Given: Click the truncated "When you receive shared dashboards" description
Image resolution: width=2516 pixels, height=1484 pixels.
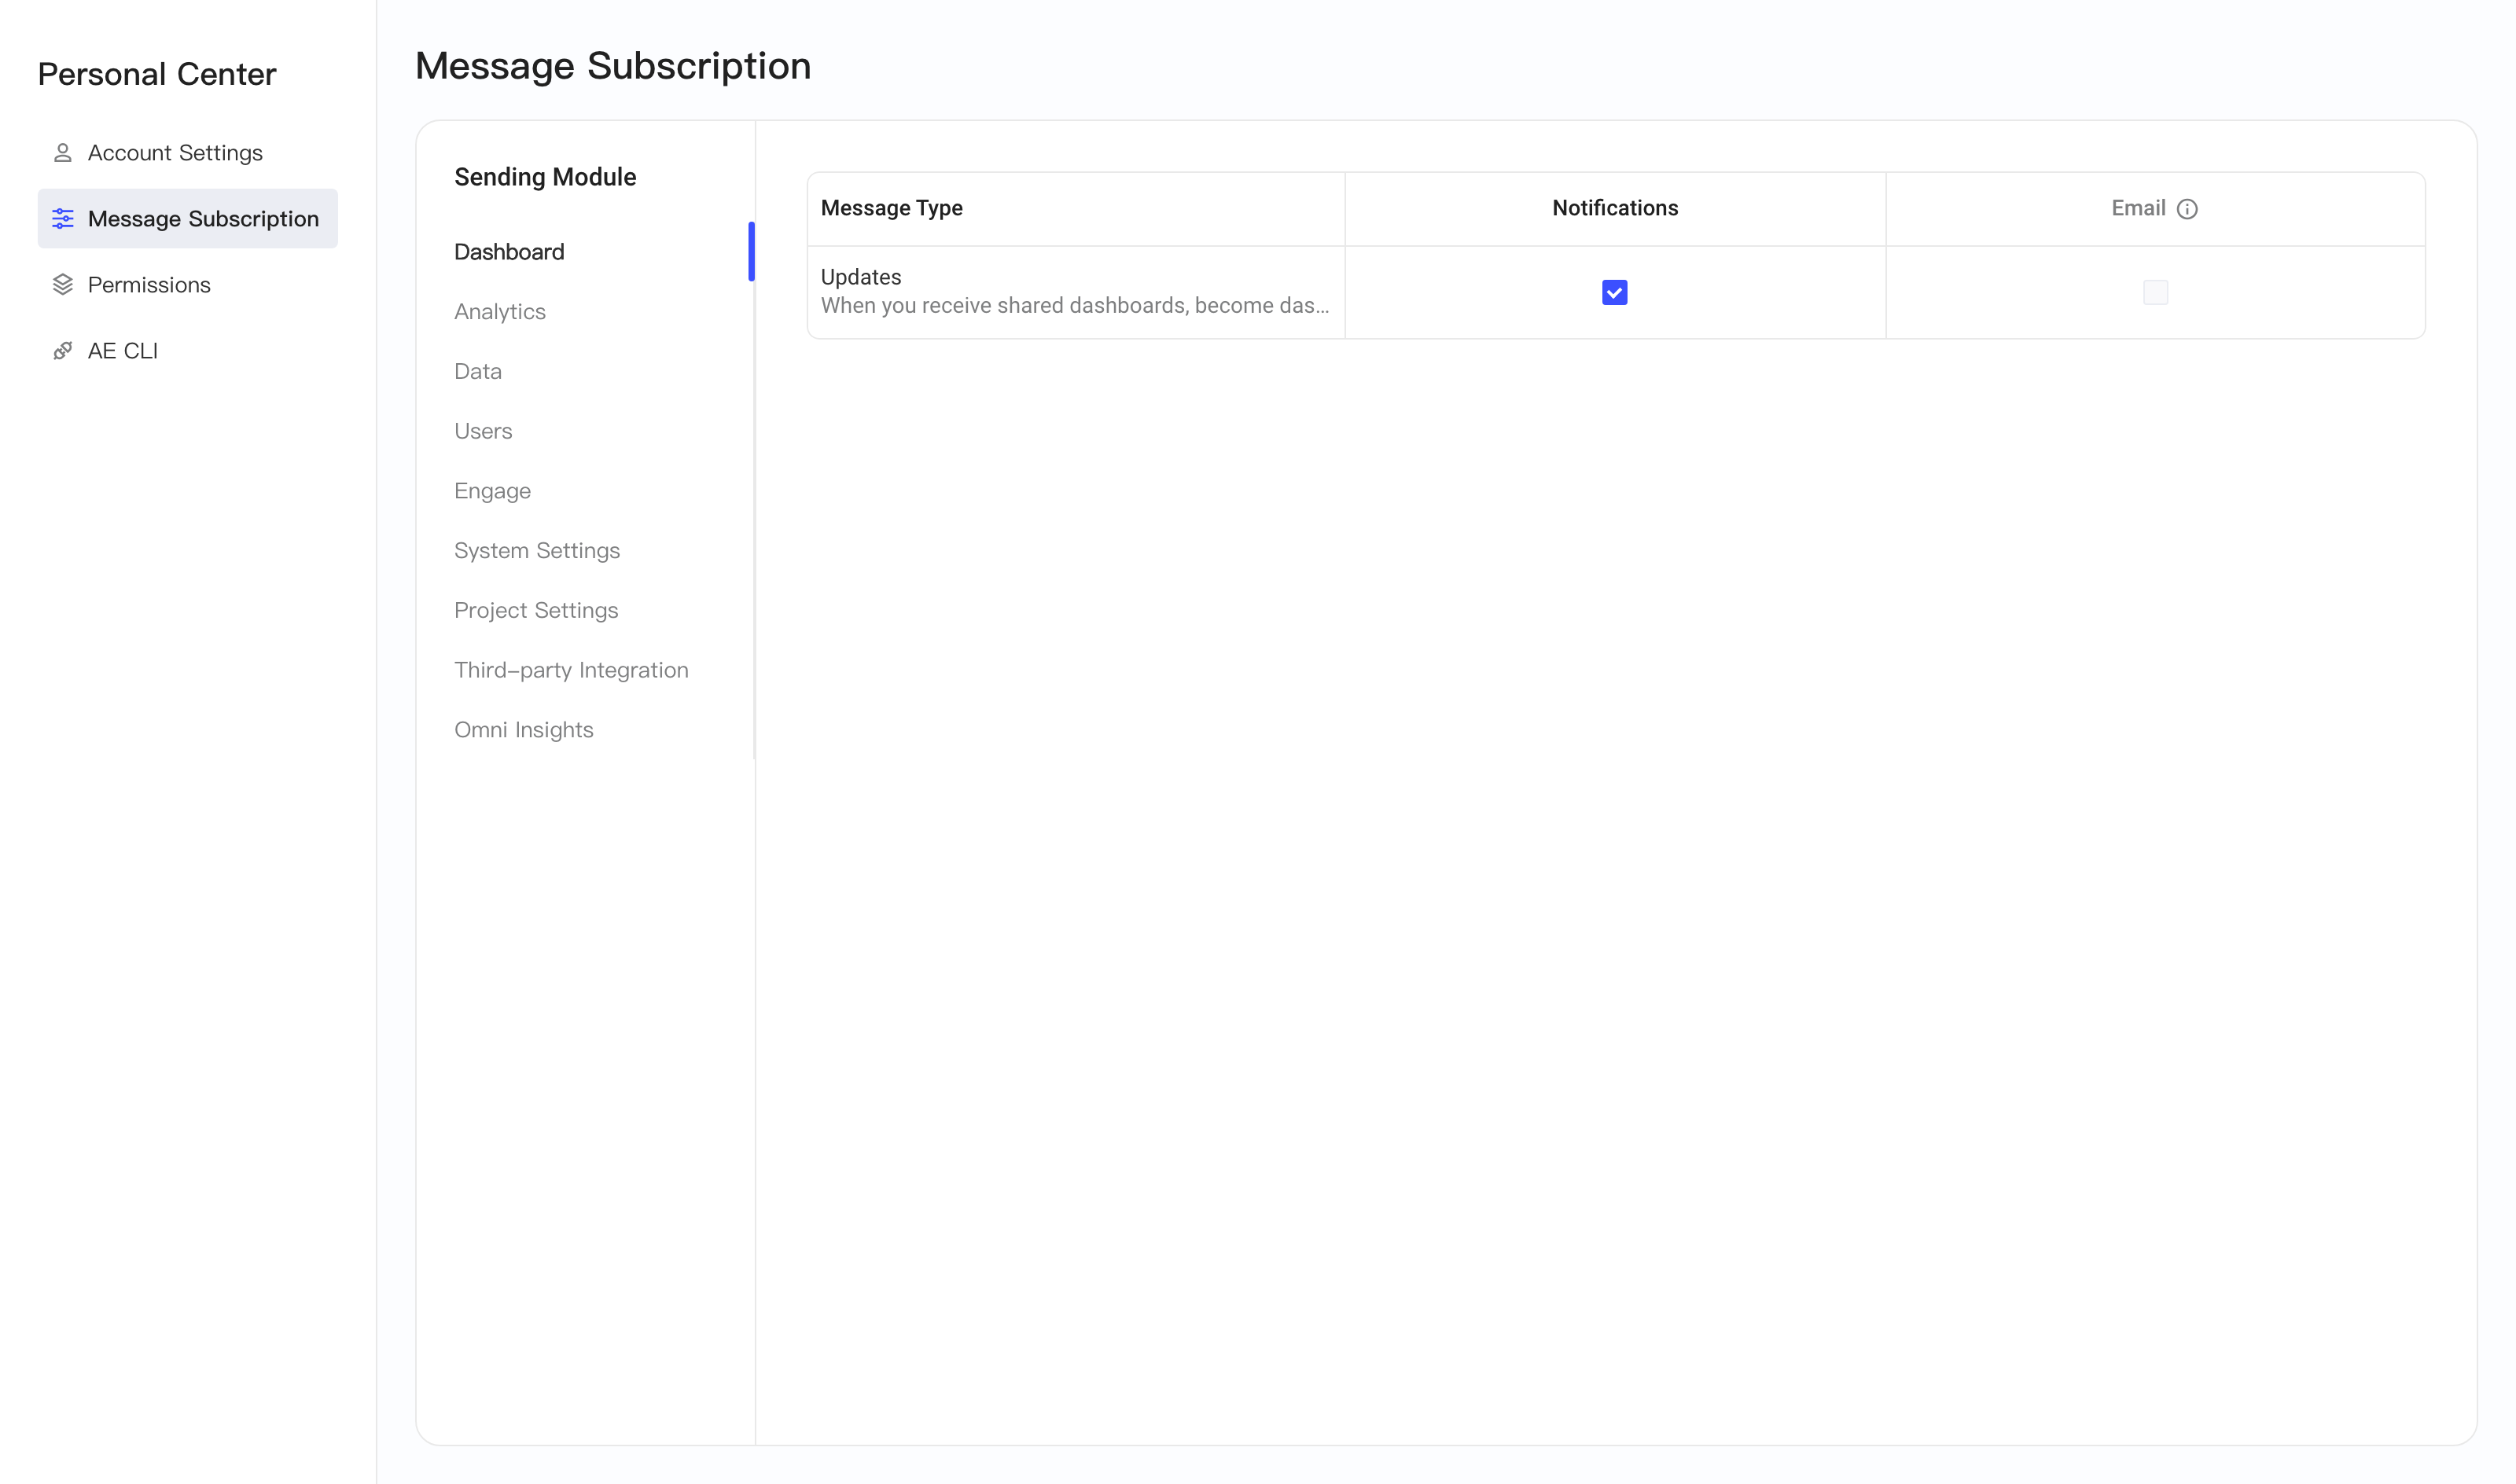Looking at the screenshot, I should [x=1075, y=306].
